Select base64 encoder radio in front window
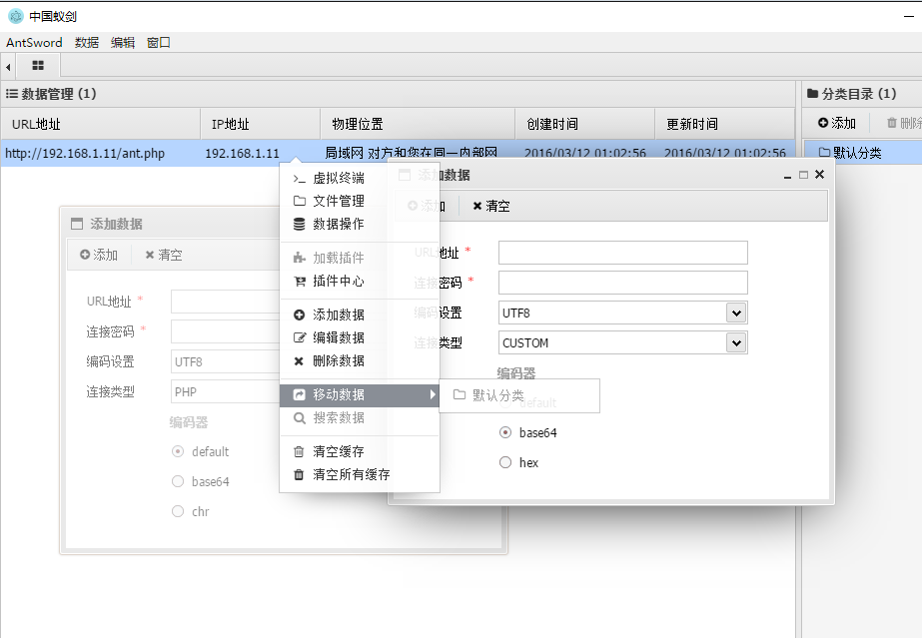This screenshot has height=638, width=922. 505,433
